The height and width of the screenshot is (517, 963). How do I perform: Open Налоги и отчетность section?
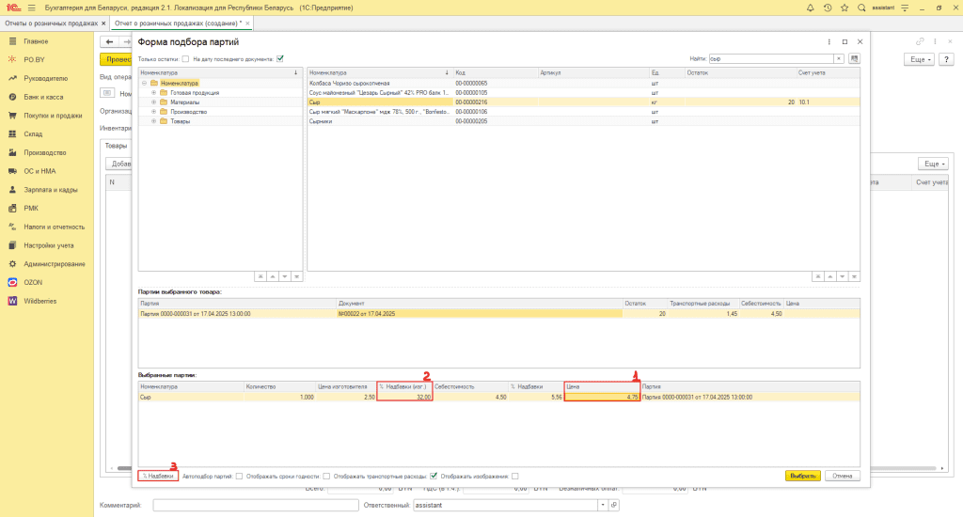pyautogui.click(x=54, y=227)
